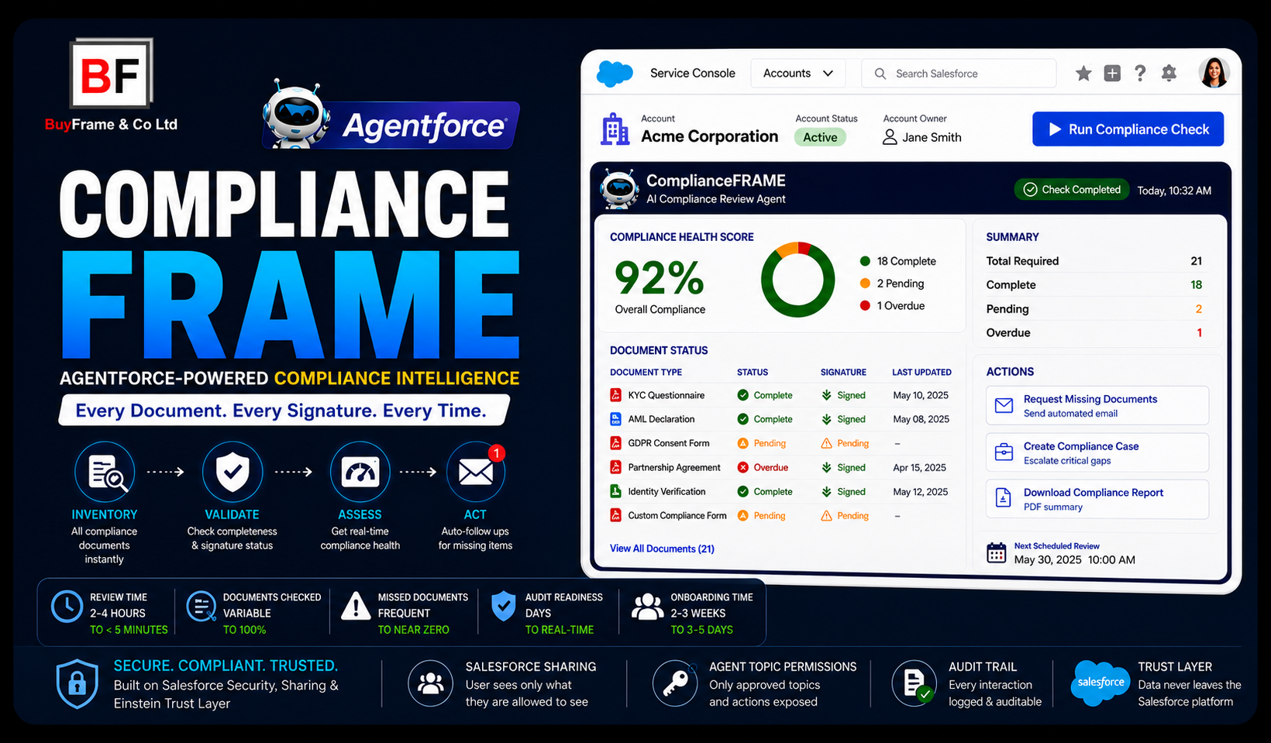Click the Trust Layer salesforce cloud logo
The width and height of the screenshot is (1271, 743).
coord(1100,683)
